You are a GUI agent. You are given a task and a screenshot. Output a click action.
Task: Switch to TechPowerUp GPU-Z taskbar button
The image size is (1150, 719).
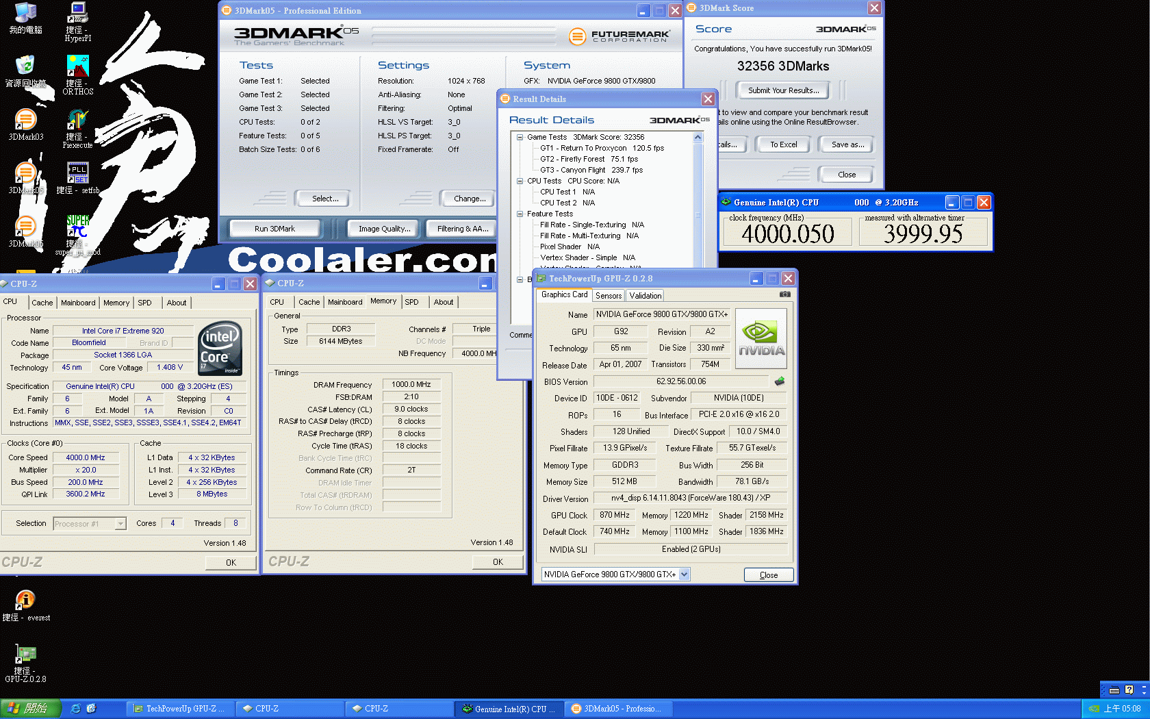pos(181,709)
